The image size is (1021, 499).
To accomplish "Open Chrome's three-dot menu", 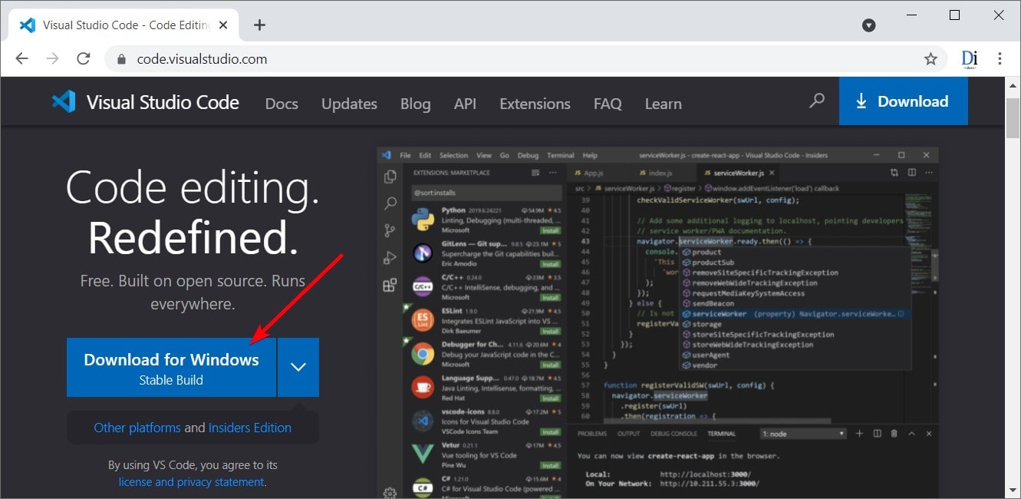I will [x=1000, y=59].
